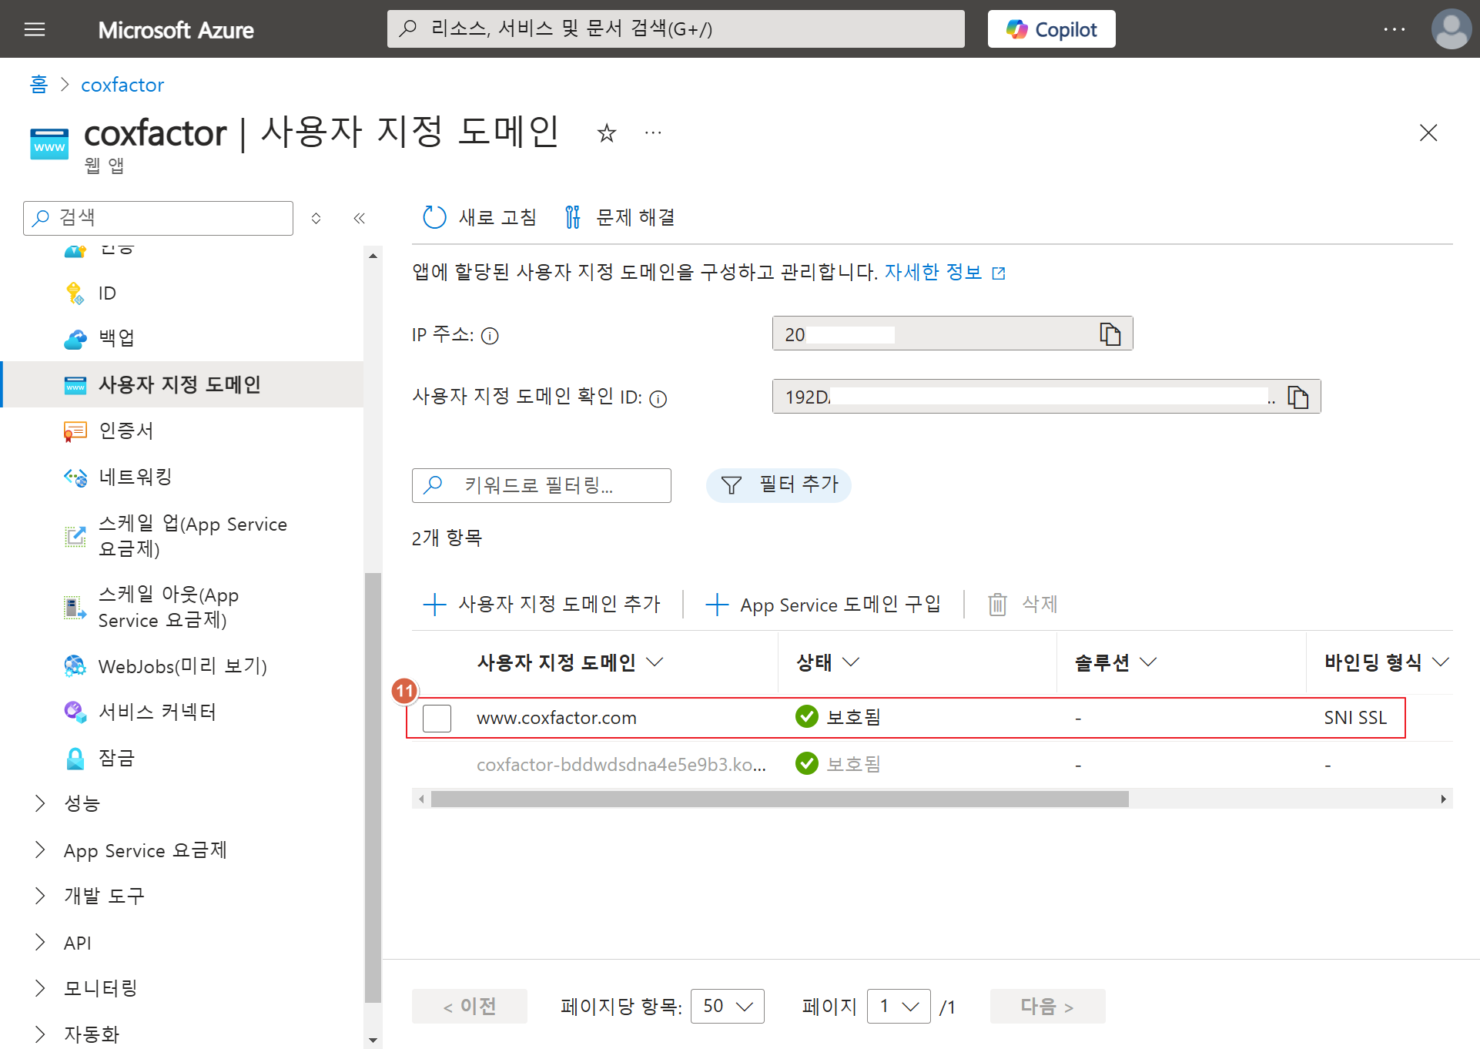Sort by the 바인딩 형식 column

point(1387,662)
